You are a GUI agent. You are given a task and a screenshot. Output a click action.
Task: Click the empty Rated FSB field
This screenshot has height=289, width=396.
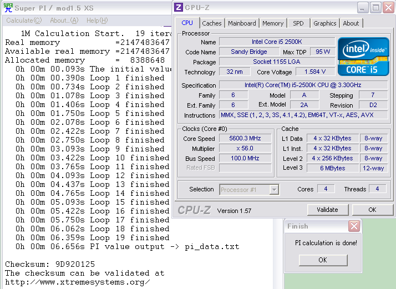coord(245,168)
